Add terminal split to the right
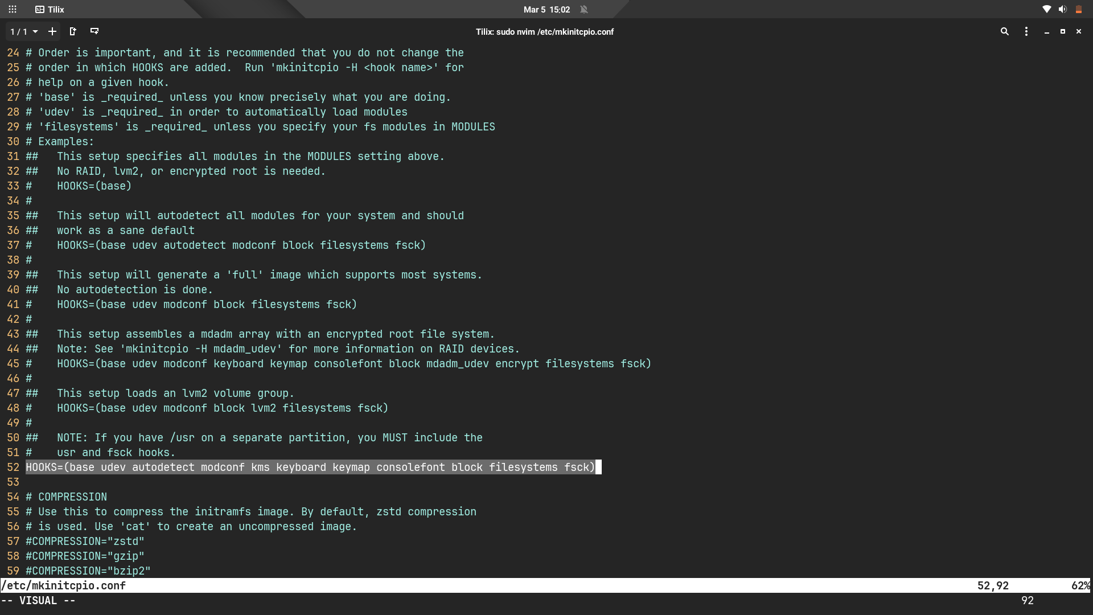The image size is (1093, 615). tap(73, 32)
